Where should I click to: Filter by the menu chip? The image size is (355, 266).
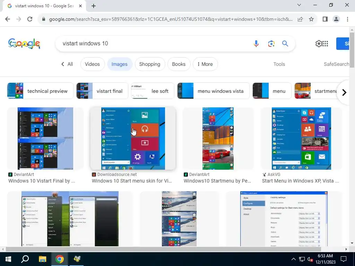click(x=272, y=91)
